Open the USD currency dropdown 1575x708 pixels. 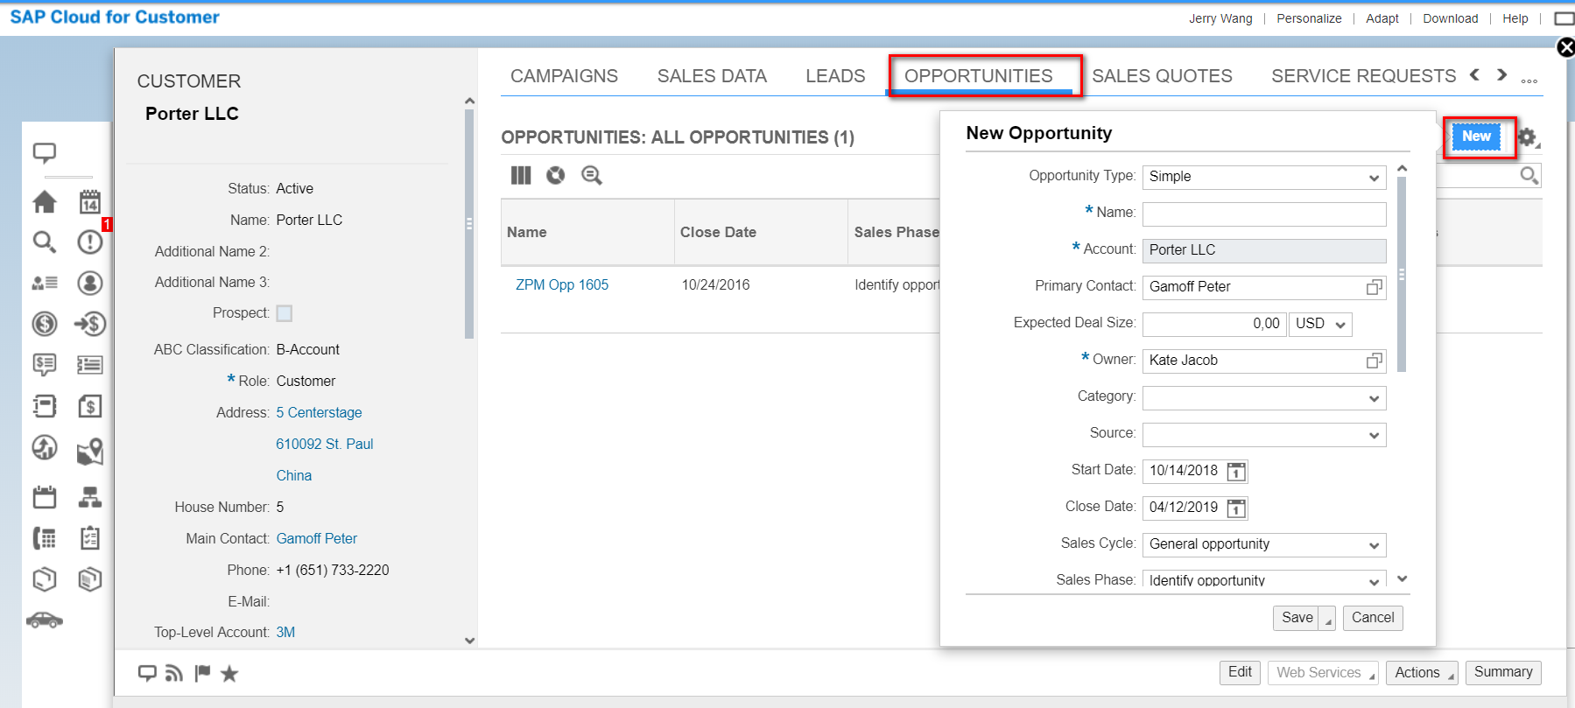(x=1320, y=324)
